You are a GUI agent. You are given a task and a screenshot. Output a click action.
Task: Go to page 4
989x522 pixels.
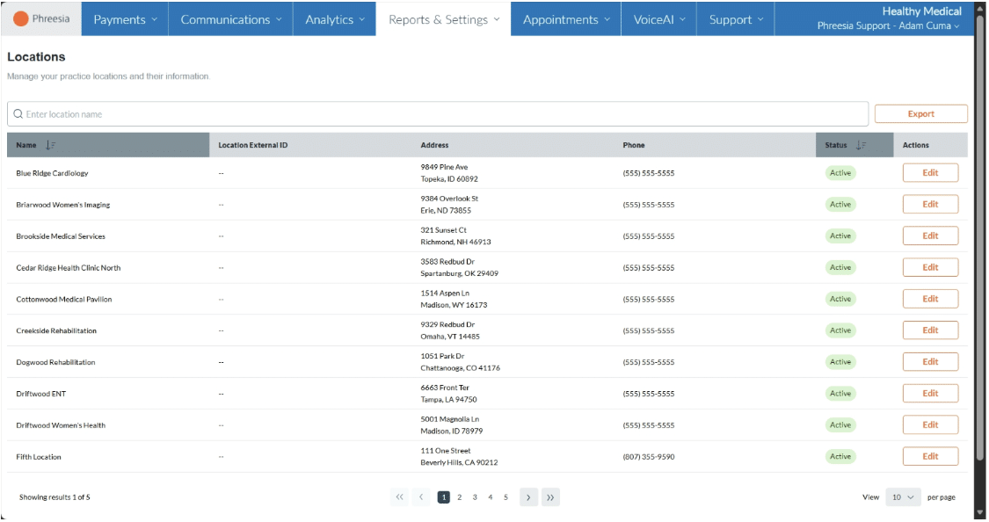tap(490, 497)
